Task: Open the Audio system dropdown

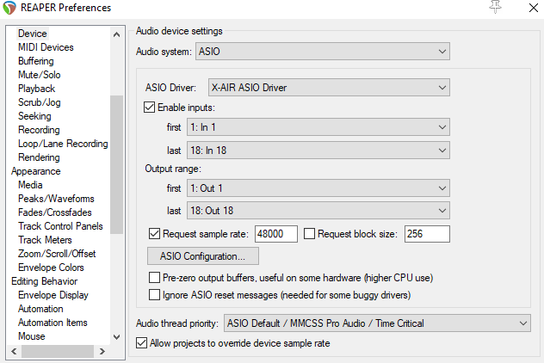Action: pyautogui.click(x=323, y=52)
